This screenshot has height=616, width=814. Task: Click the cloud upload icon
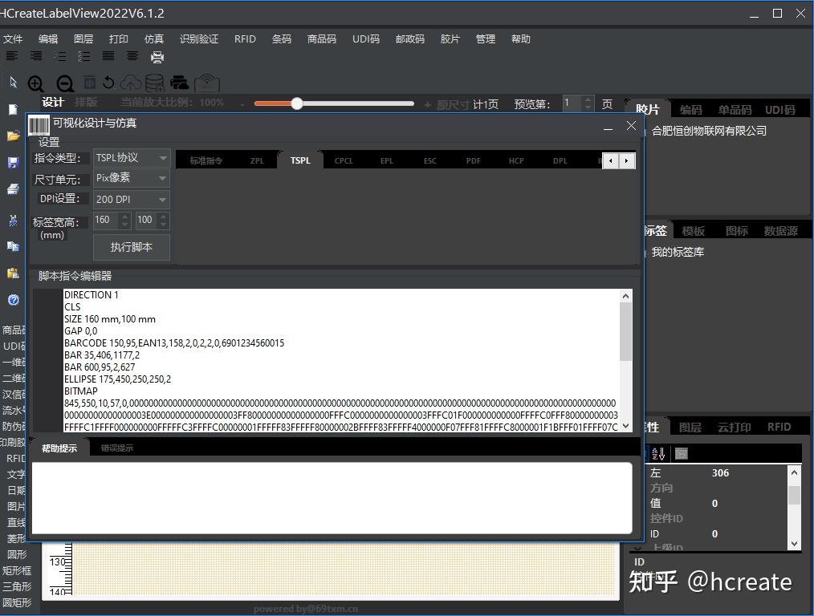pos(130,83)
